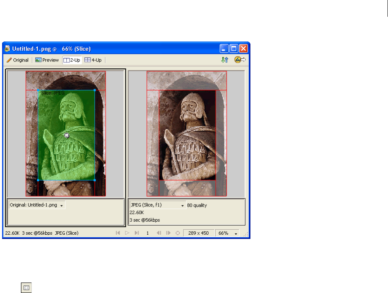Screen dimensions: 388x293
Task: Click the top-left slice corner handle
Action: coord(38,90)
